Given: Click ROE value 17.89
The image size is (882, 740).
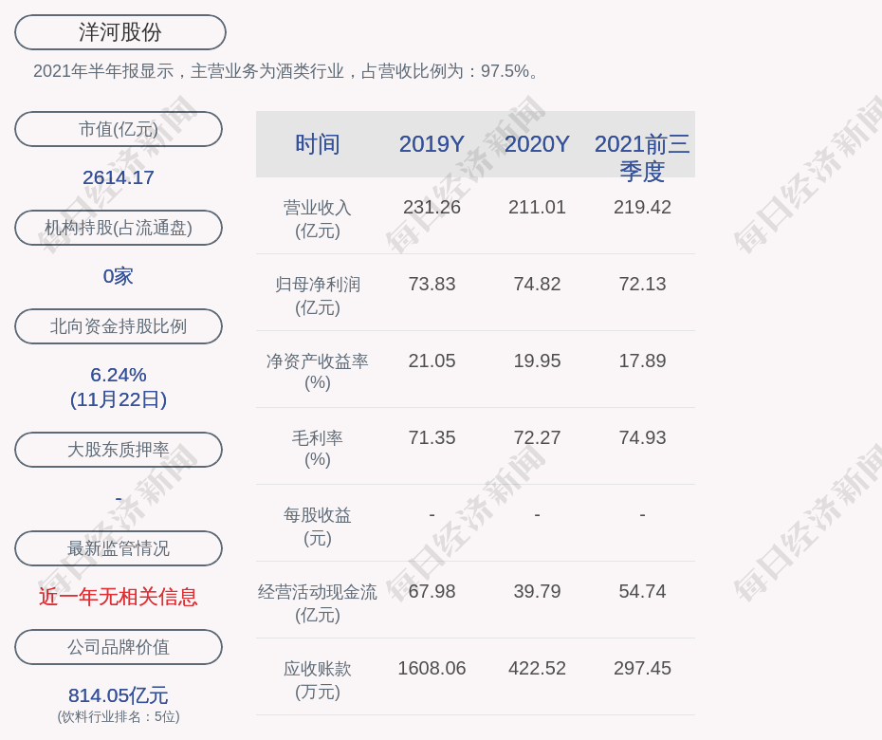Looking at the screenshot, I should pyautogui.click(x=642, y=361).
